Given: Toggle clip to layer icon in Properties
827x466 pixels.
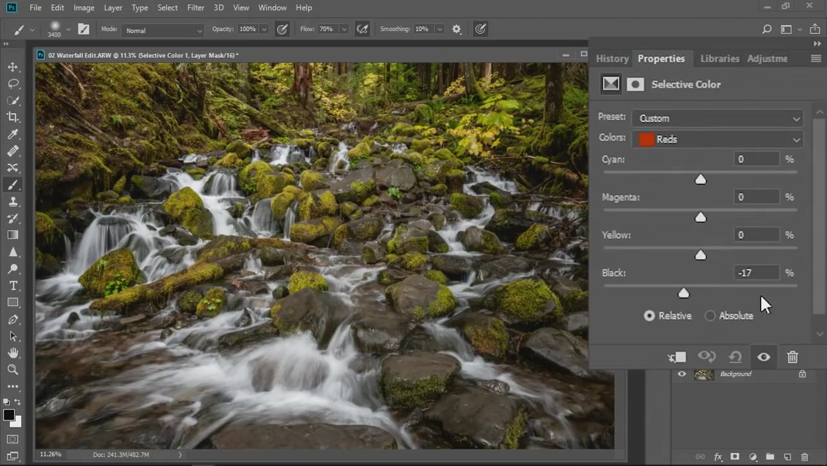Looking at the screenshot, I should 677,356.
